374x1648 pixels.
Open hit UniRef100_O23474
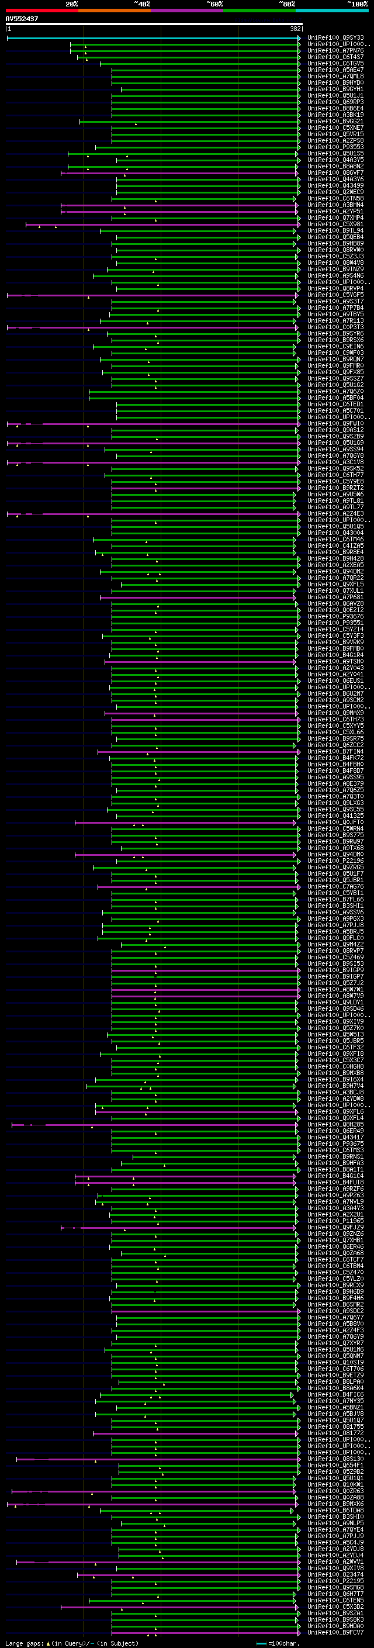tap(335, 1574)
